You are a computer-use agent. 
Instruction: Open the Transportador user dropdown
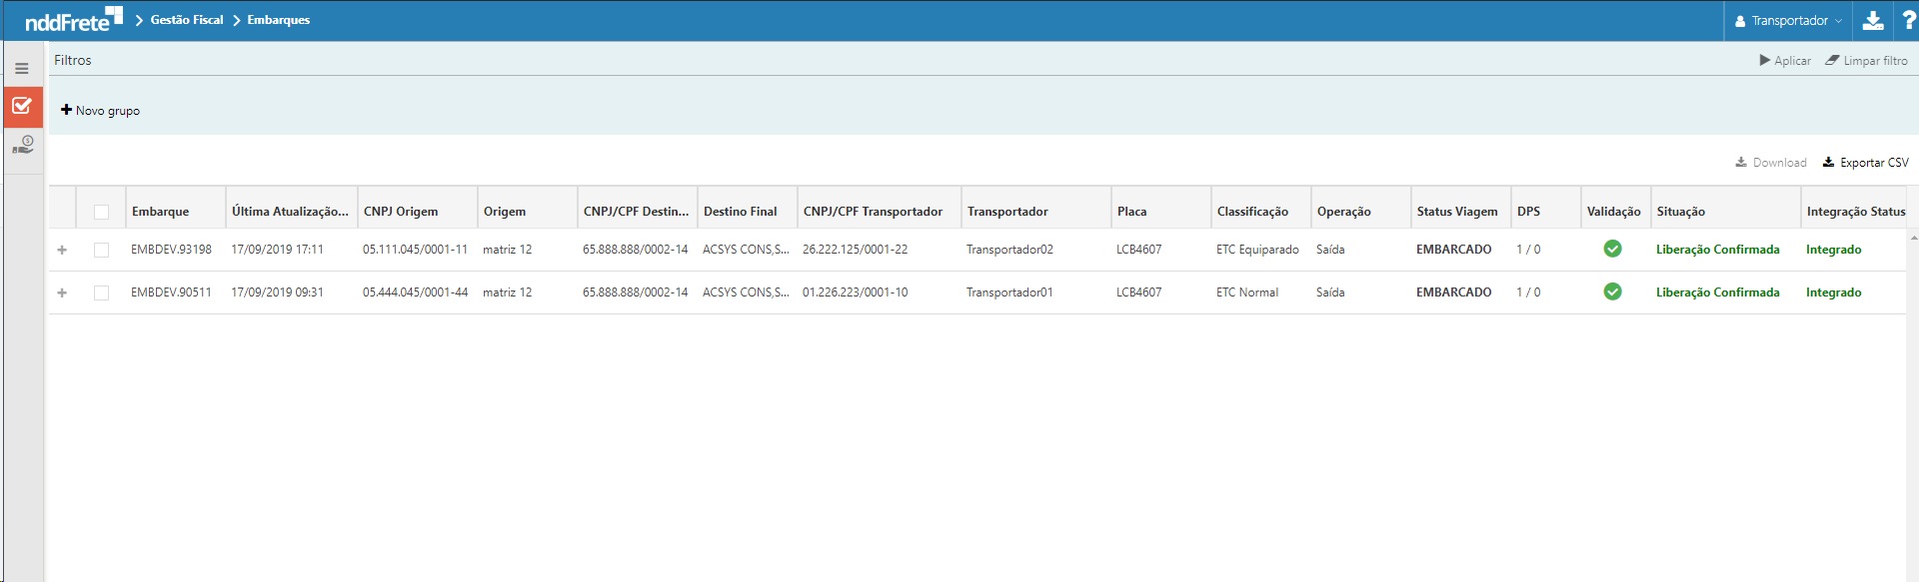click(x=1788, y=21)
